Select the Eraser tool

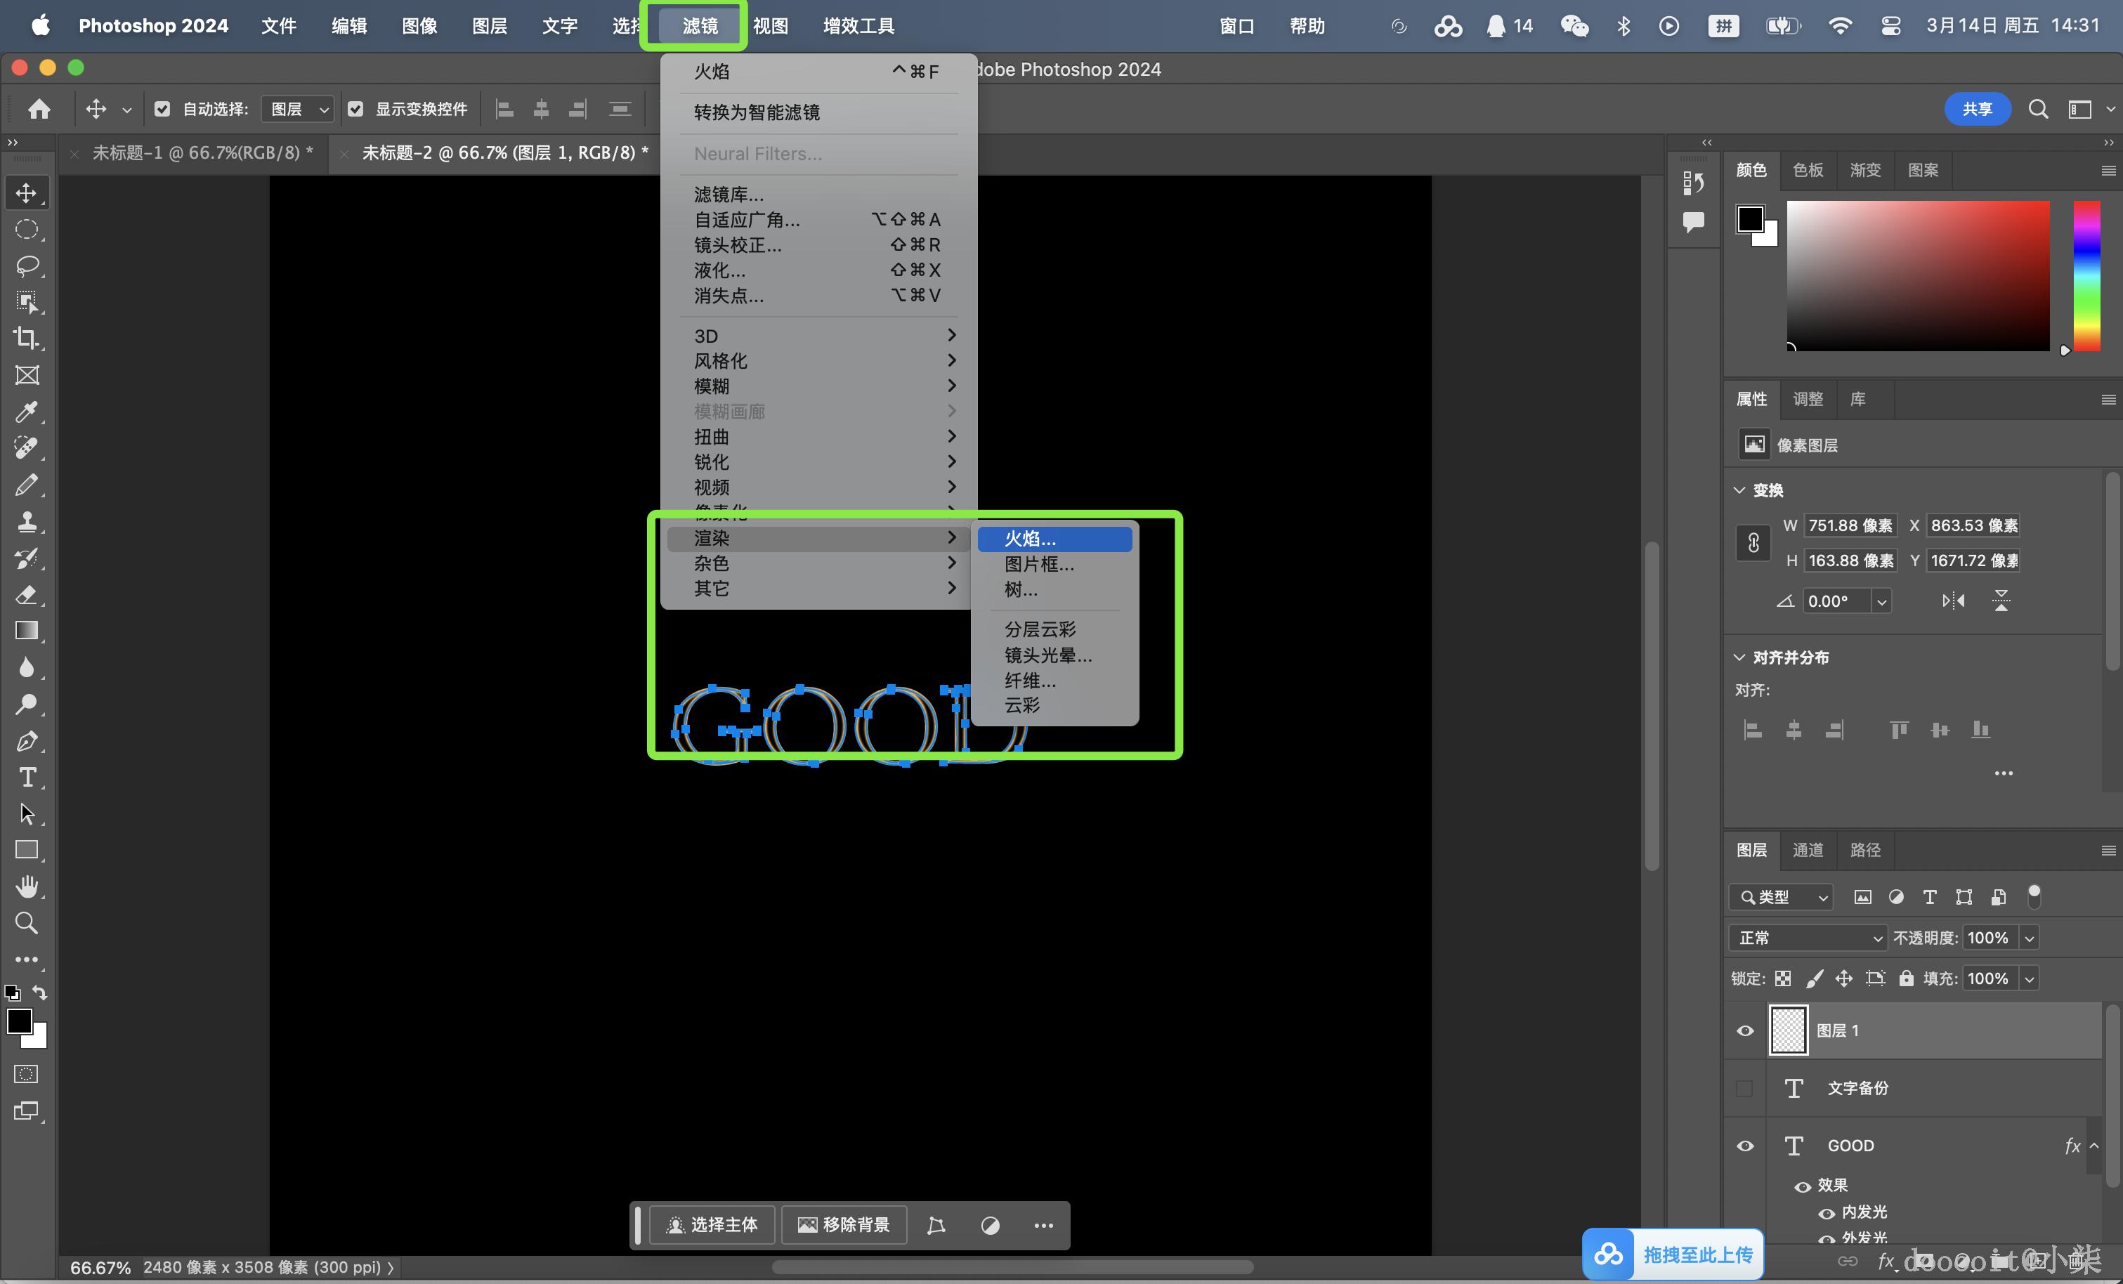coord(27,595)
